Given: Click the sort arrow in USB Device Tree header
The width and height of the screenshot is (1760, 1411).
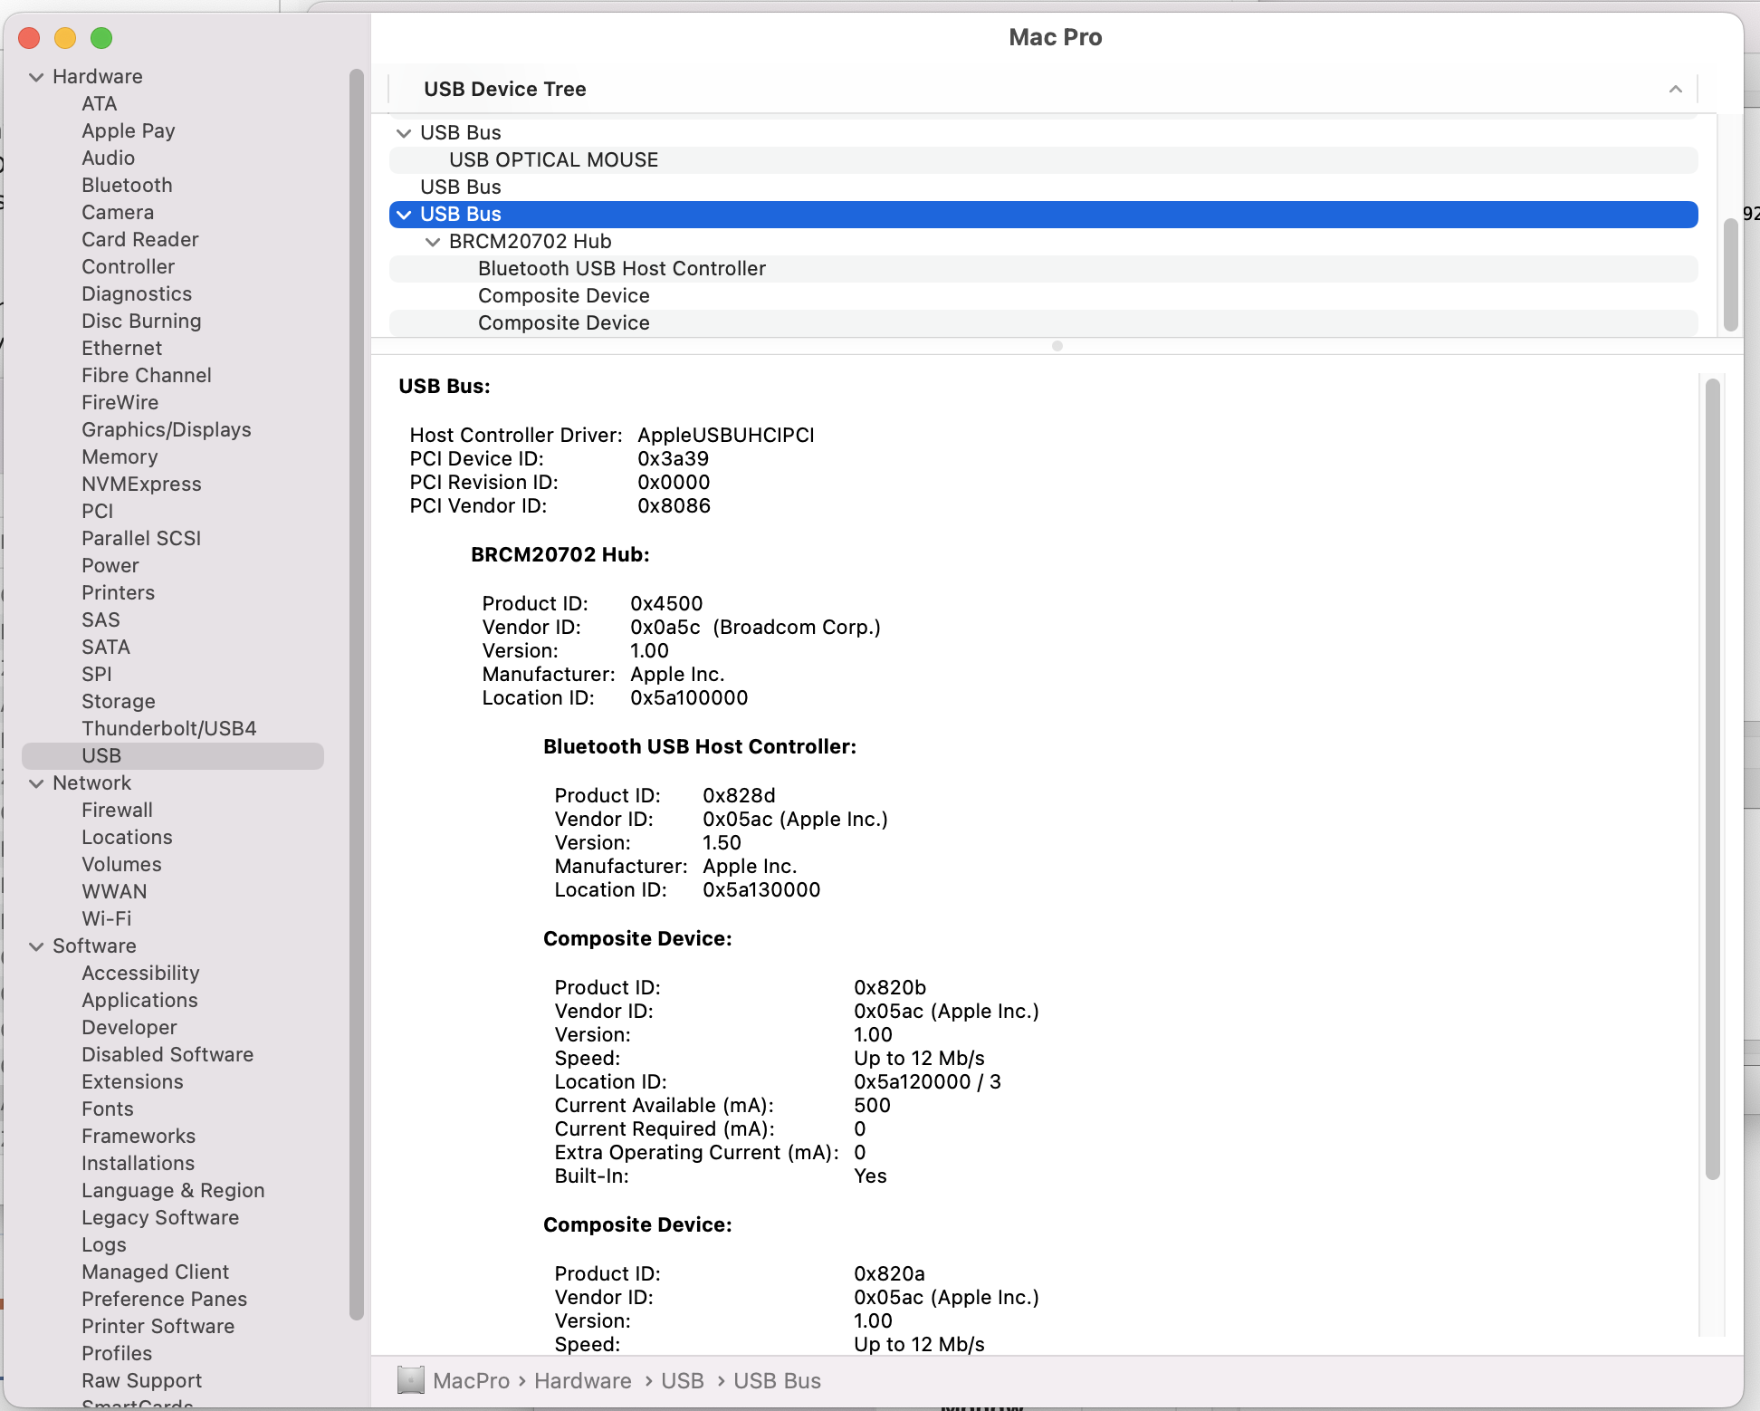Looking at the screenshot, I should pyautogui.click(x=1675, y=89).
